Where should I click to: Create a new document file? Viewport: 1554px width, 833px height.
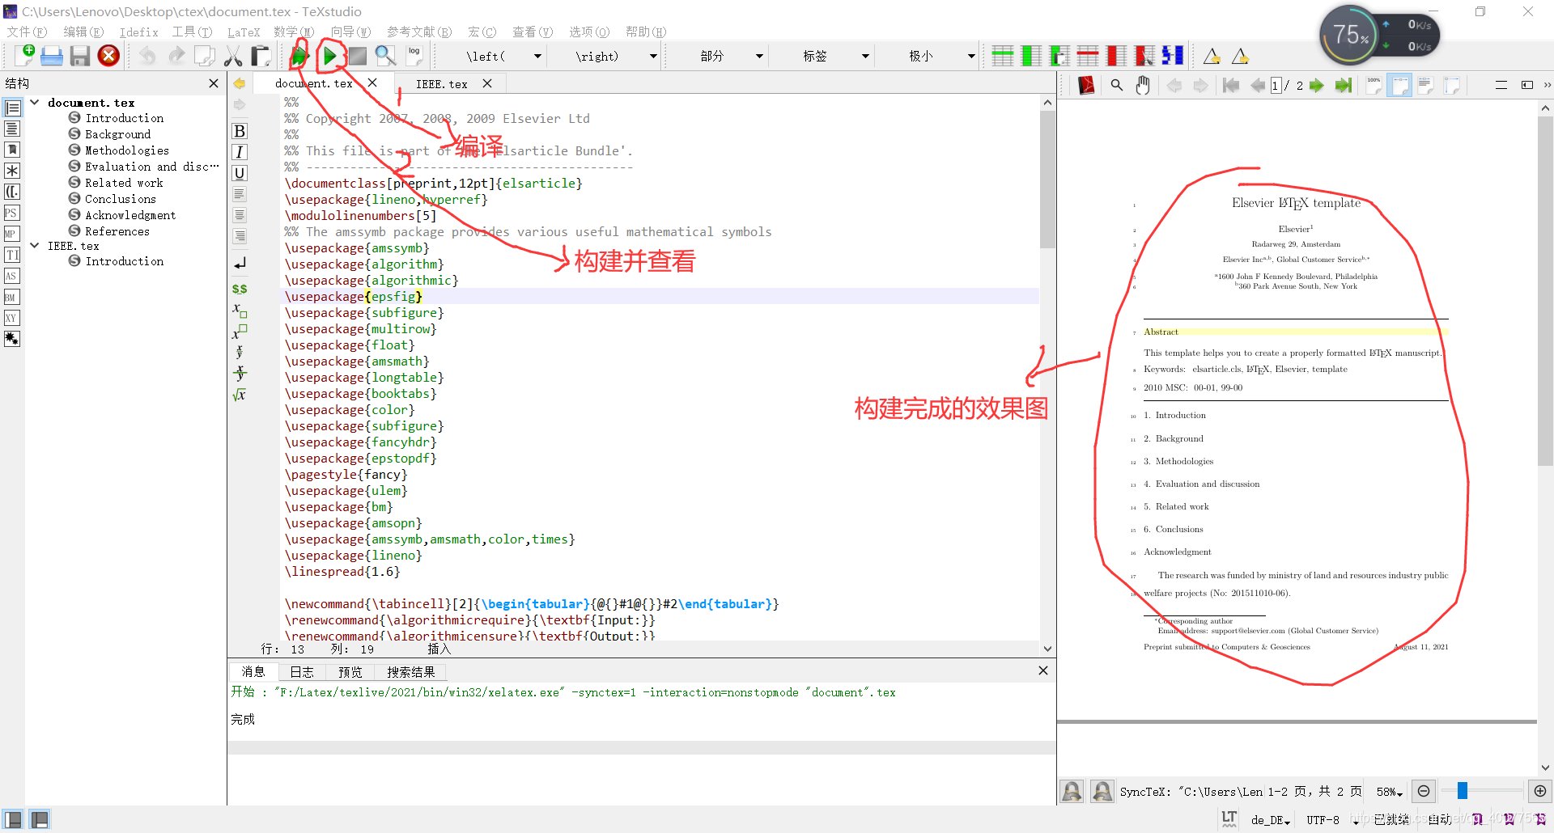24,56
